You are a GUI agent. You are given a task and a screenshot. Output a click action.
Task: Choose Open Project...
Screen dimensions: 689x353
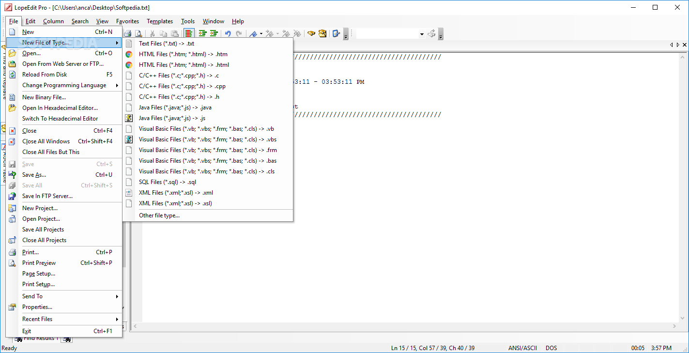coord(64,219)
